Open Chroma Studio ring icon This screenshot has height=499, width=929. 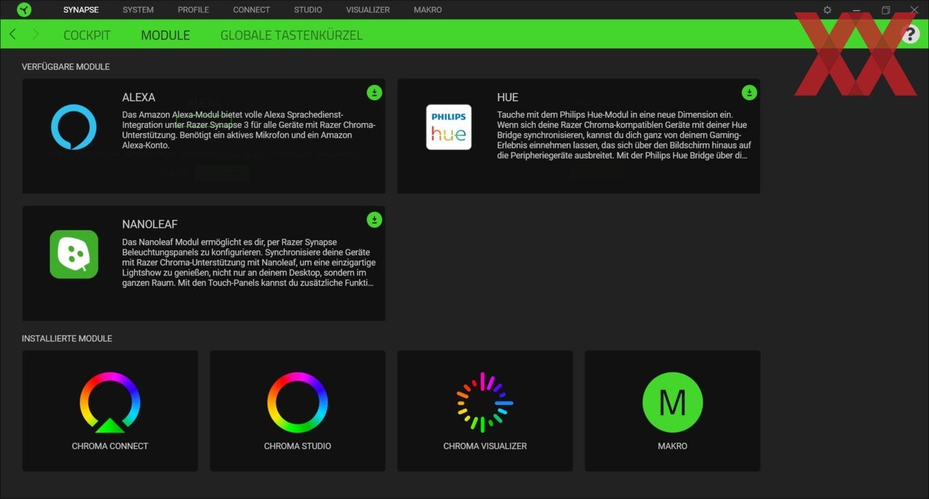(297, 403)
